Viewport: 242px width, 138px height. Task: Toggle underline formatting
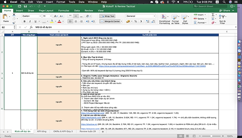[x=35, y=21]
